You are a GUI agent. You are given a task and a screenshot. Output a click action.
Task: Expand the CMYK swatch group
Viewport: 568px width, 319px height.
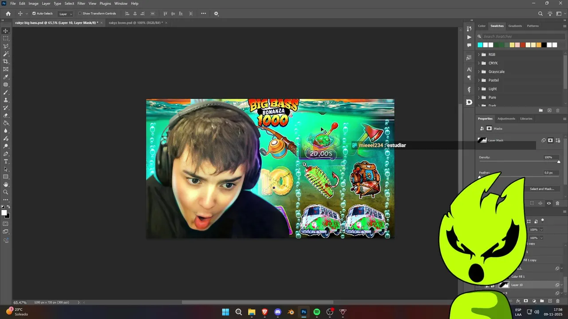[x=479, y=63]
